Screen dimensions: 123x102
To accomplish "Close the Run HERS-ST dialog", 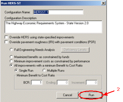I will pos(103,3).
